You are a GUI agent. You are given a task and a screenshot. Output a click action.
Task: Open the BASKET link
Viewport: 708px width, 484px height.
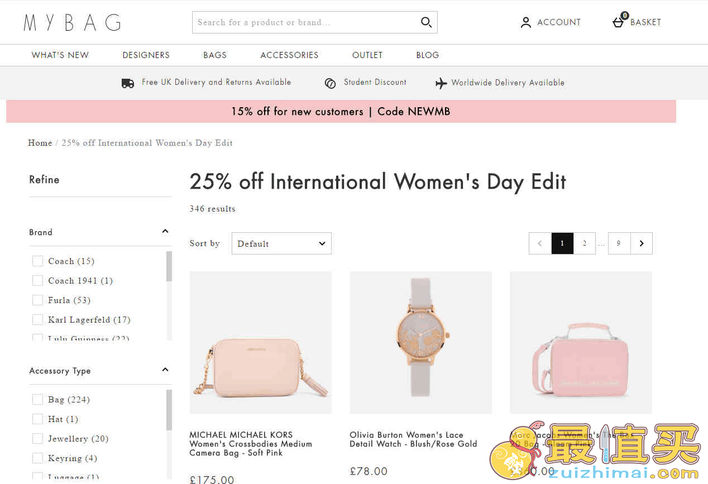[x=645, y=22]
